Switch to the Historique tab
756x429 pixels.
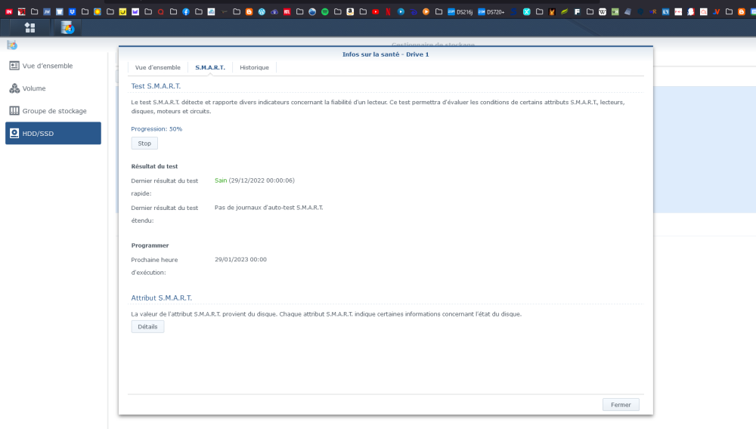254,67
